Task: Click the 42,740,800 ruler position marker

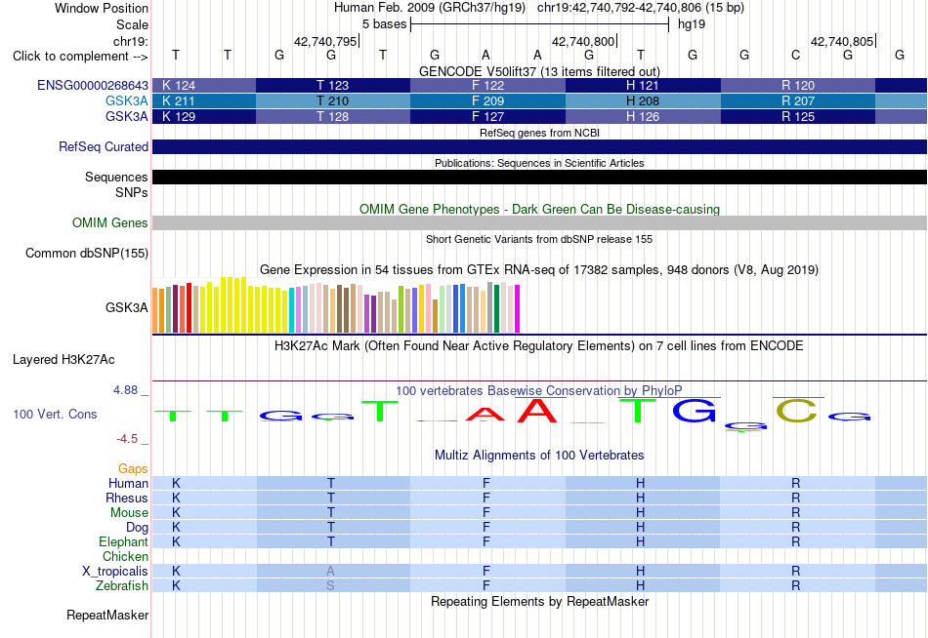Action: tap(583, 41)
